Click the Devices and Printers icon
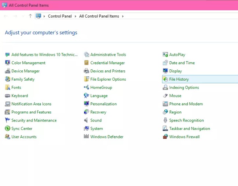The height and width of the screenshot is (186, 238). (87, 71)
